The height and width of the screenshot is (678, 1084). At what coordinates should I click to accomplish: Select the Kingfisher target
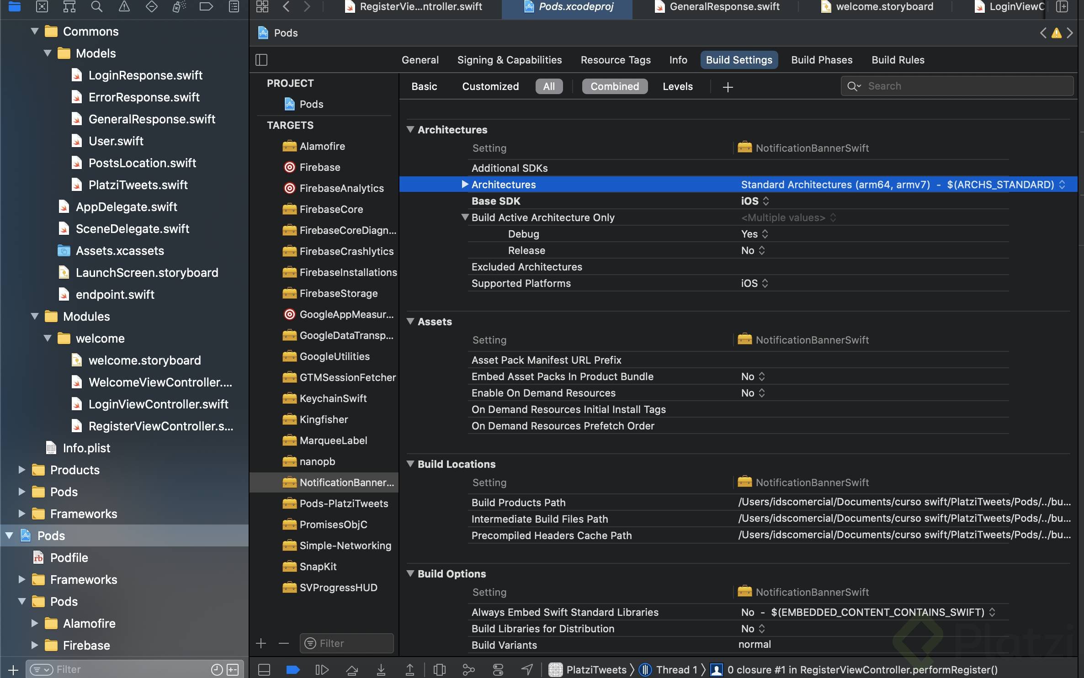(324, 419)
